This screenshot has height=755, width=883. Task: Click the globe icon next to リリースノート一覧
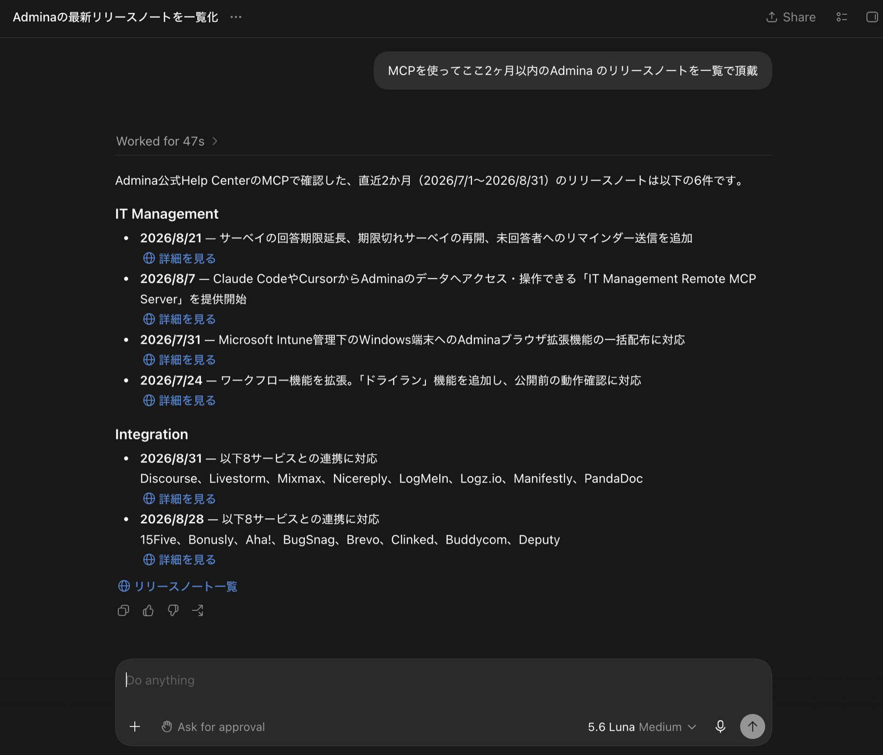(x=124, y=586)
